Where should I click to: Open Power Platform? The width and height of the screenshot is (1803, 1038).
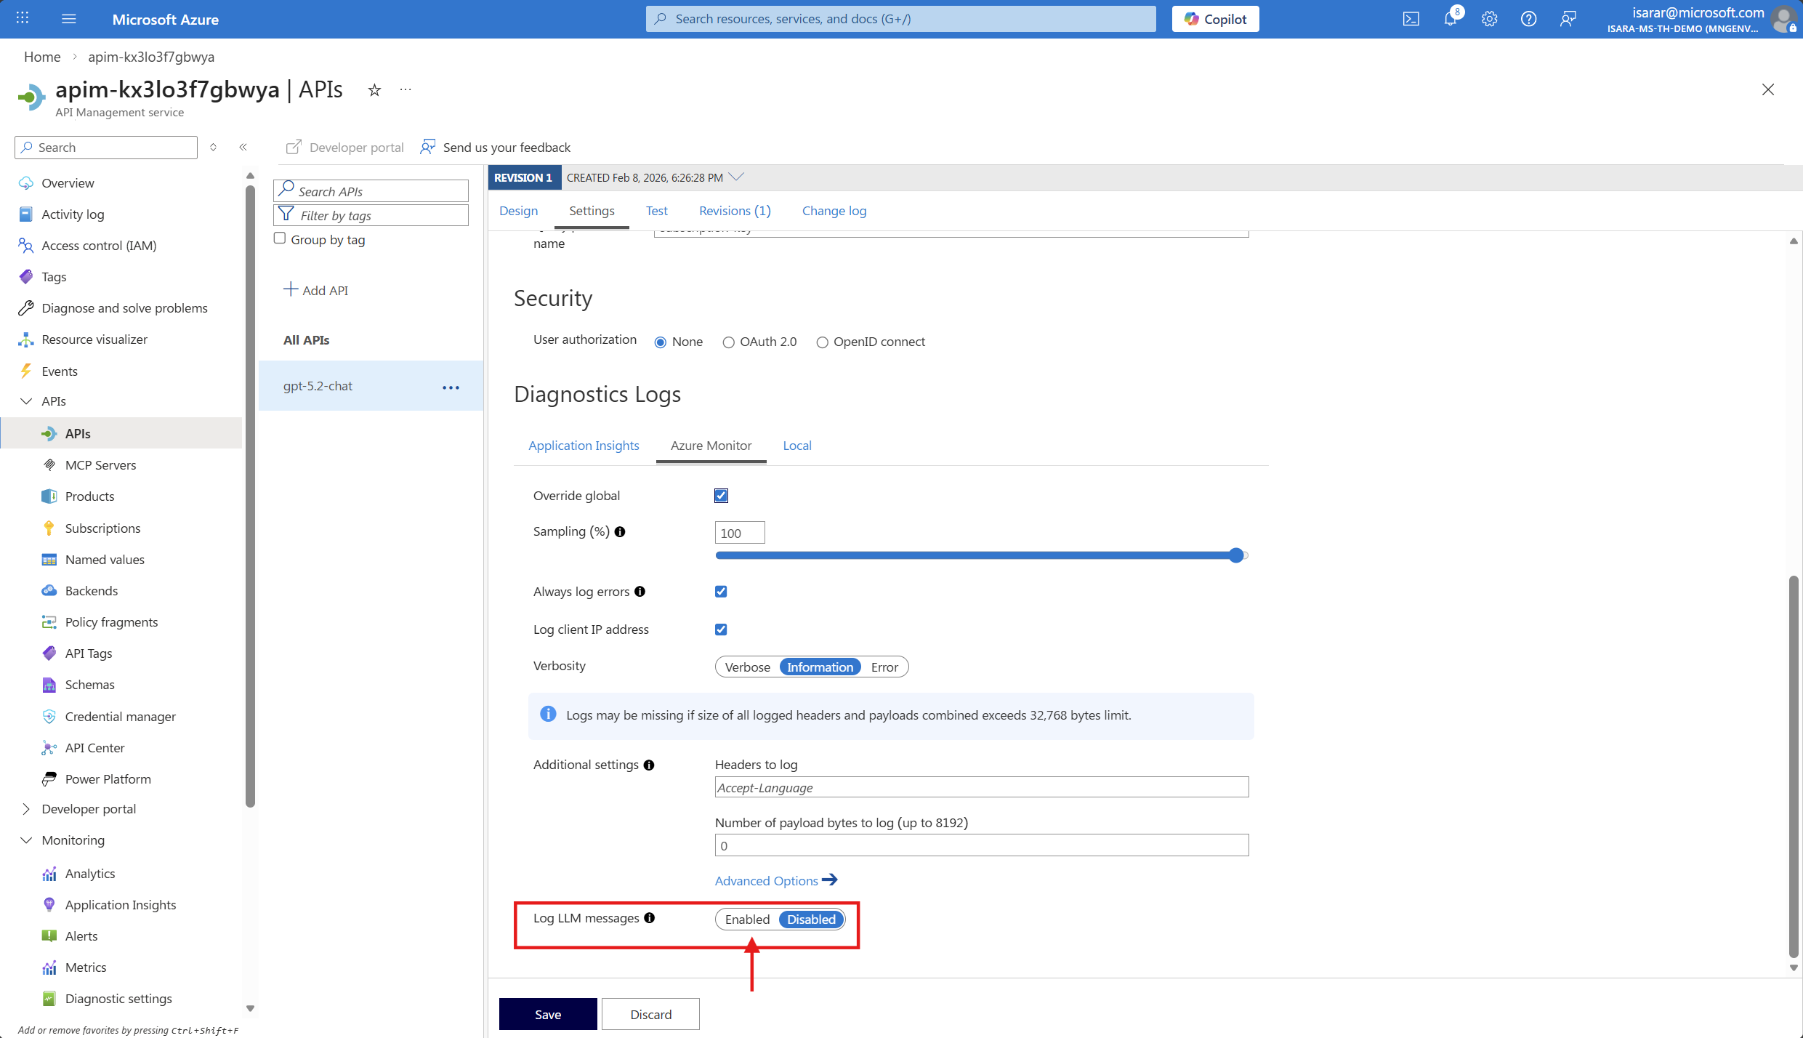pos(108,778)
